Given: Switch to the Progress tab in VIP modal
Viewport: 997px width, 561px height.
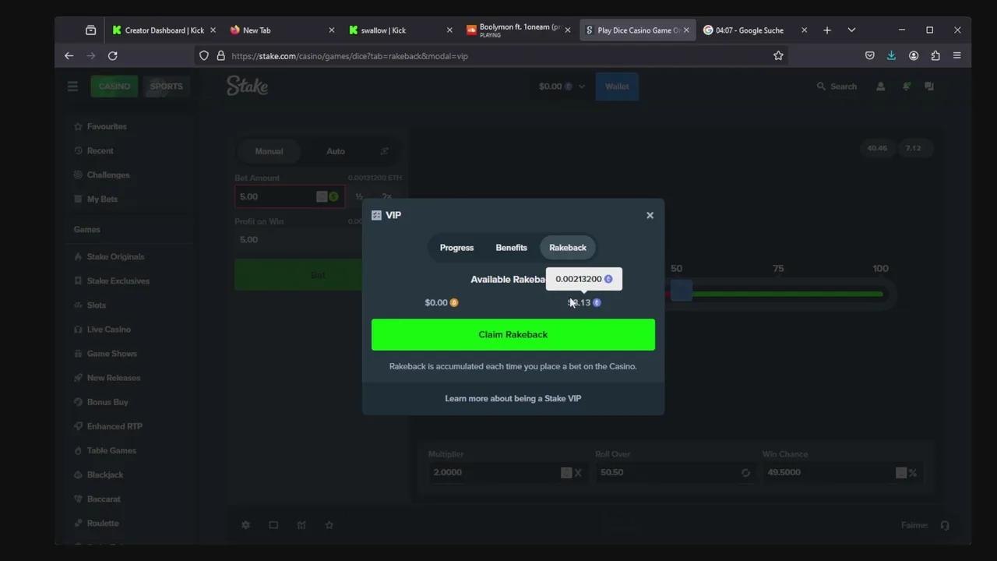Looking at the screenshot, I should (456, 248).
